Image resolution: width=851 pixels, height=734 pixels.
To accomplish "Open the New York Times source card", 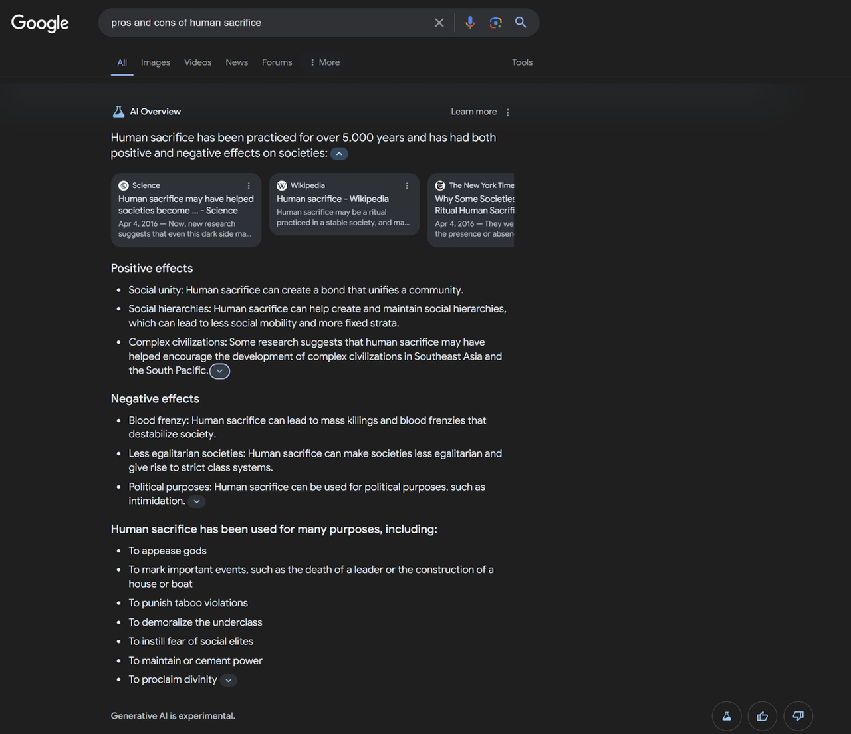I will click(471, 210).
